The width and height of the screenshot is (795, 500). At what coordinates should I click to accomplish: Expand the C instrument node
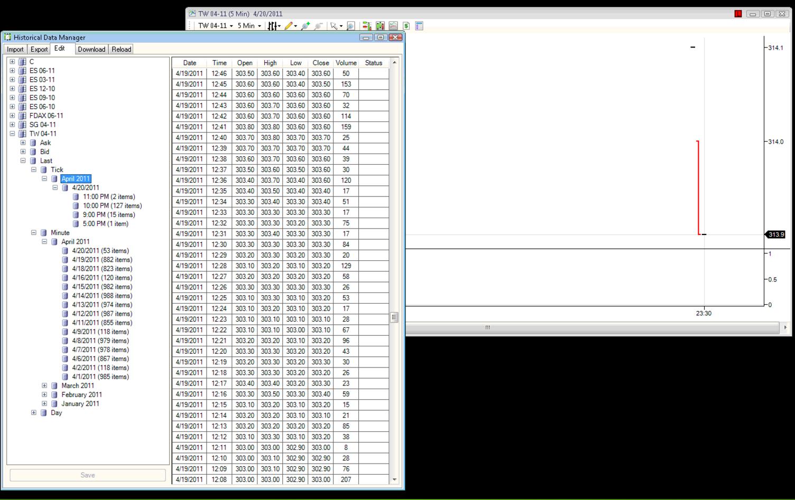click(x=12, y=62)
